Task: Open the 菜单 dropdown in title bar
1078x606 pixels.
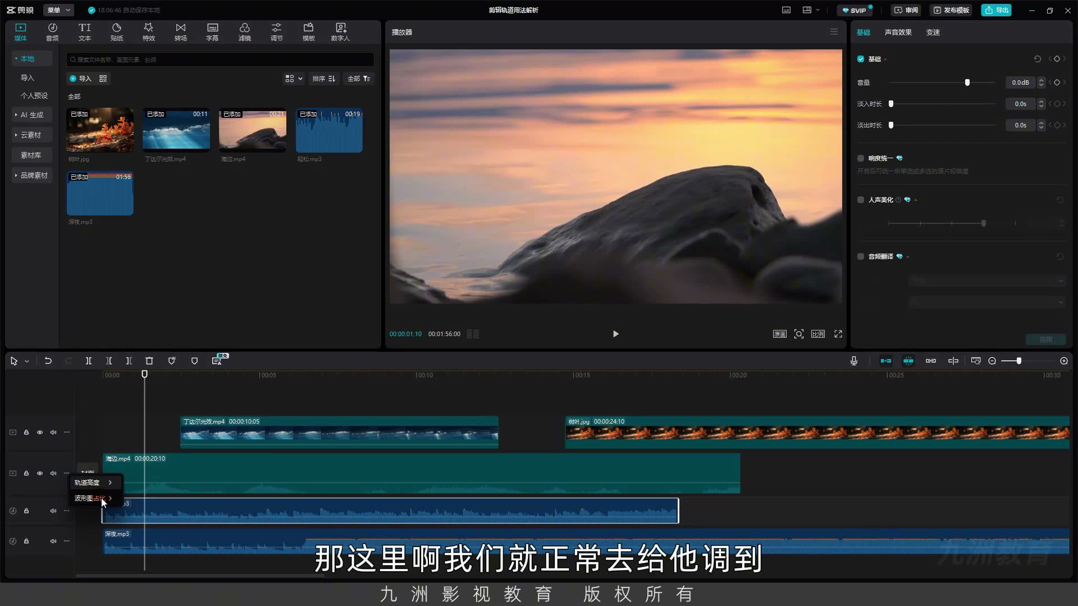Action: tap(58, 10)
